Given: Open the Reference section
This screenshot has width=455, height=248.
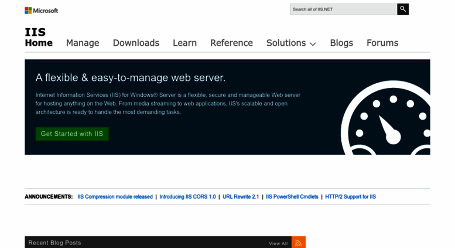Looking at the screenshot, I should 231,43.
